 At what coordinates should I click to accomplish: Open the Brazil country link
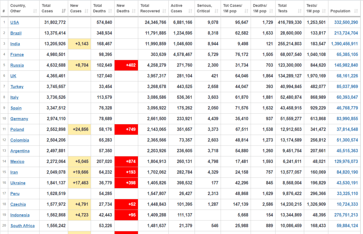tap(16, 33)
